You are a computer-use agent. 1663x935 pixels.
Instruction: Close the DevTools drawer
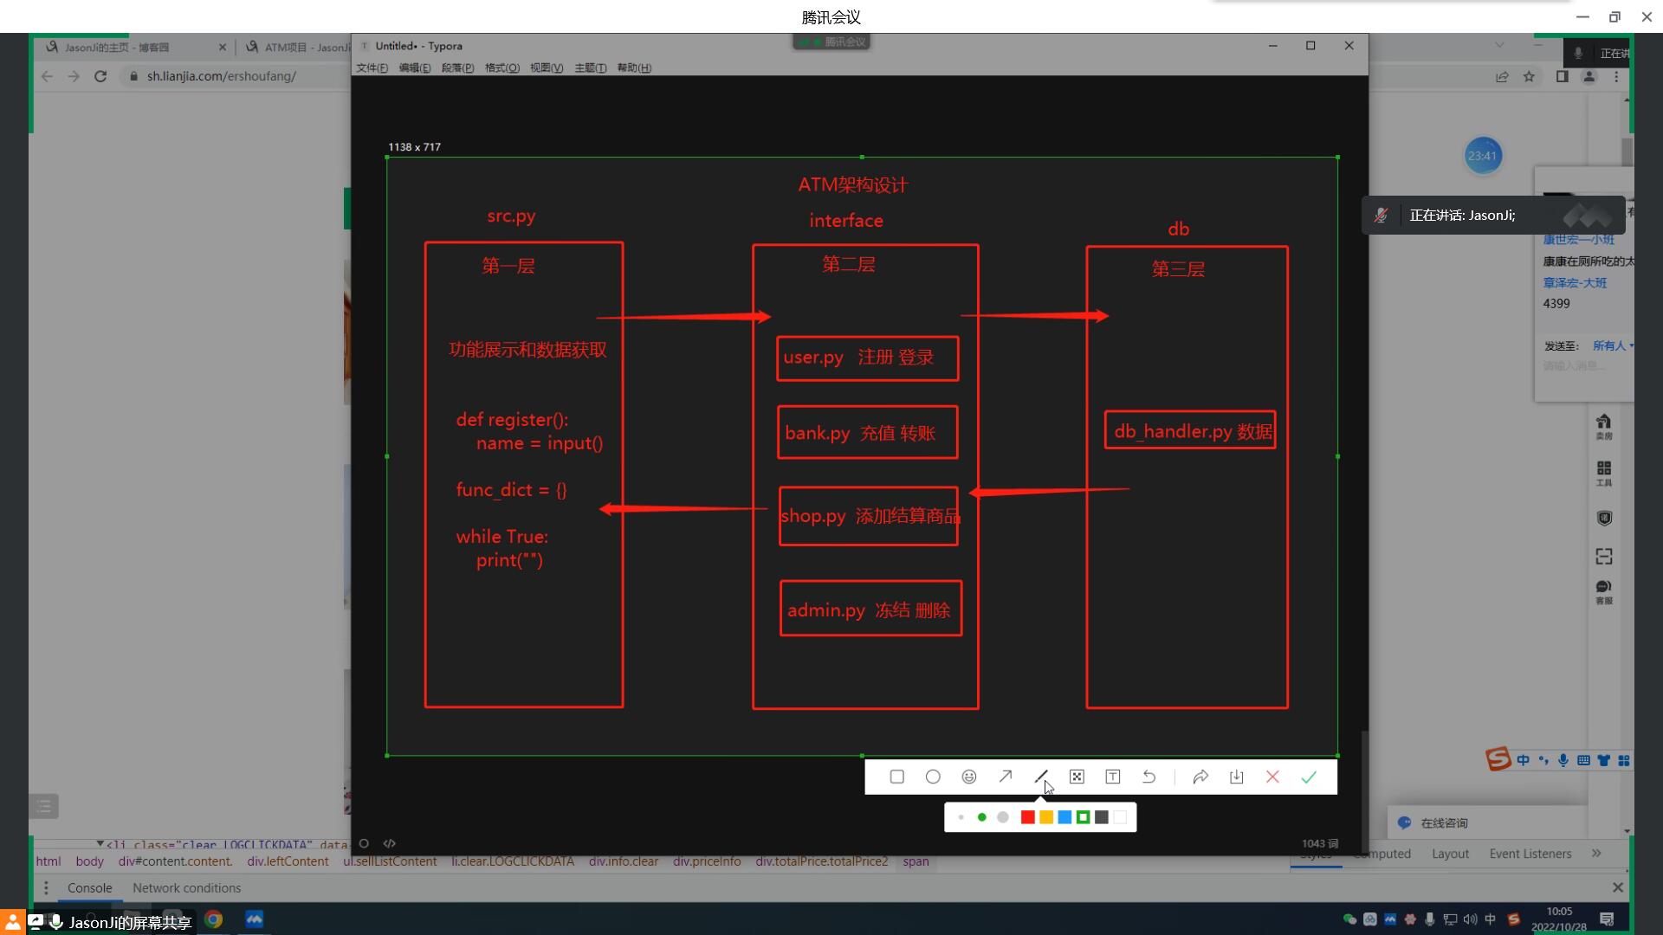coord(1617,887)
